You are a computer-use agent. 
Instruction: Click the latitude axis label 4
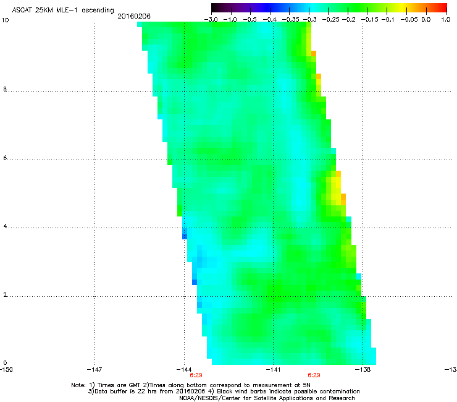tap(5, 226)
